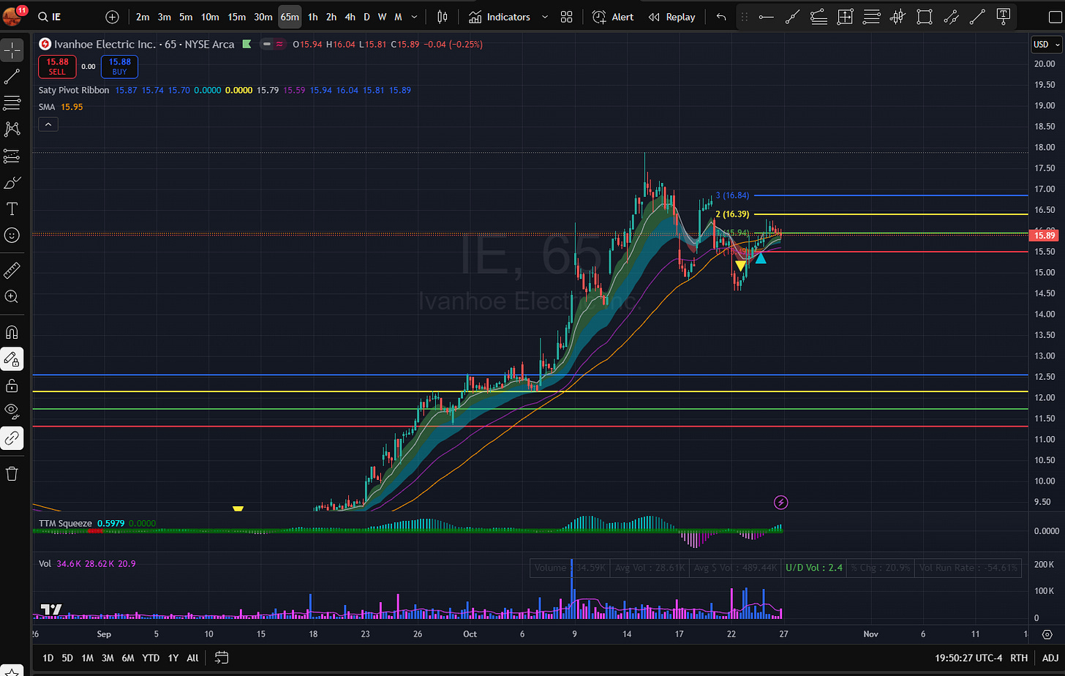The width and height of the screenshot is (1065, 676).
Task: Open the go to date calendar icon
Action: click(x=222, y=658)
